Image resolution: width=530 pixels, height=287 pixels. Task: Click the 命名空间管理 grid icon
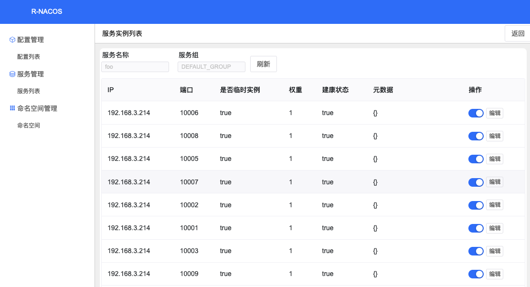click(x=12, y=108)
